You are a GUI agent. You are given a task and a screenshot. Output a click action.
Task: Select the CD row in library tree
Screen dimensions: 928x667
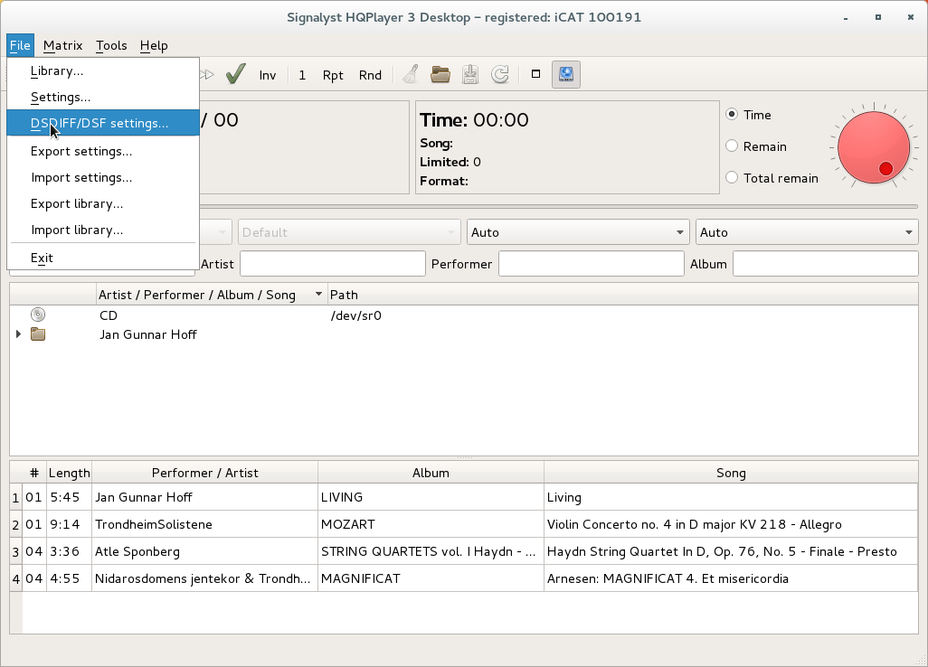pos(463,315)
